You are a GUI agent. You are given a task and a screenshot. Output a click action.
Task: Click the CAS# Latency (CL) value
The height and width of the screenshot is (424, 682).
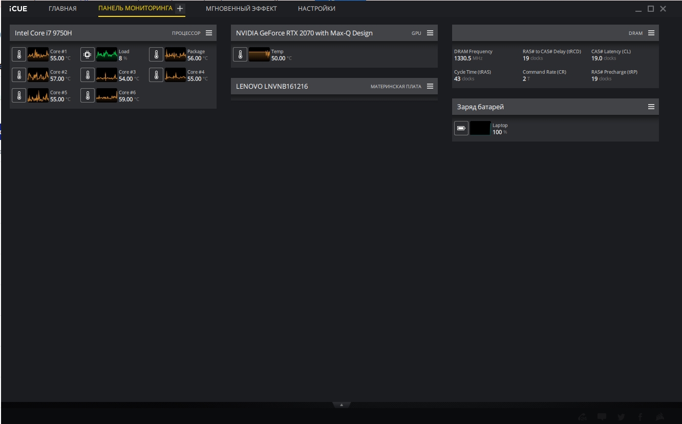point(604,58)
